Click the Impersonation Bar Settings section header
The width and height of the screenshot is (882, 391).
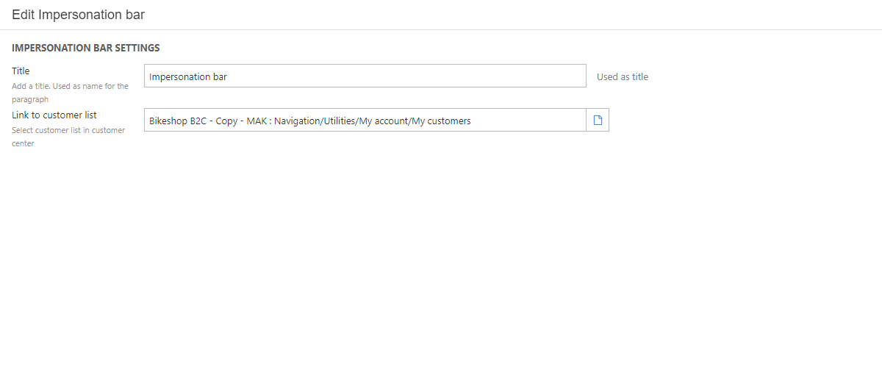pyautogui.click(x=86, y=49)
